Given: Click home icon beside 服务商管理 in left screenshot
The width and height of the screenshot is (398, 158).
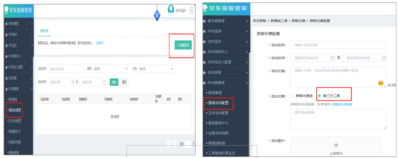Looking at the screenshot, I should pos(6,24).
